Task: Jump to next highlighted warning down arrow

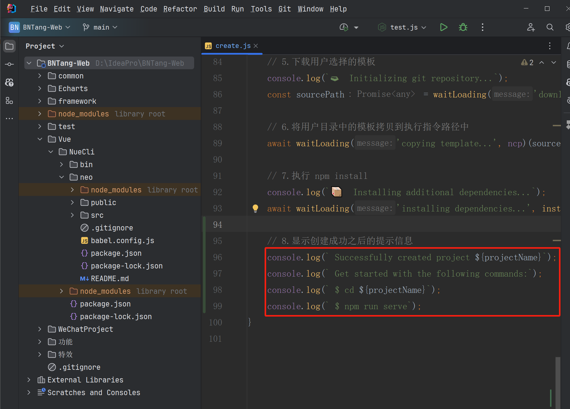Action: [554, 62]
